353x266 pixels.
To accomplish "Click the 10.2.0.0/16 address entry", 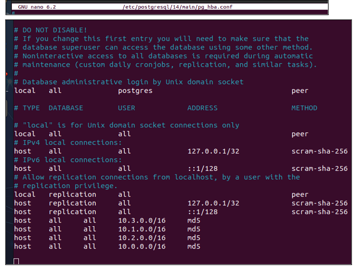I will [142, 238].
